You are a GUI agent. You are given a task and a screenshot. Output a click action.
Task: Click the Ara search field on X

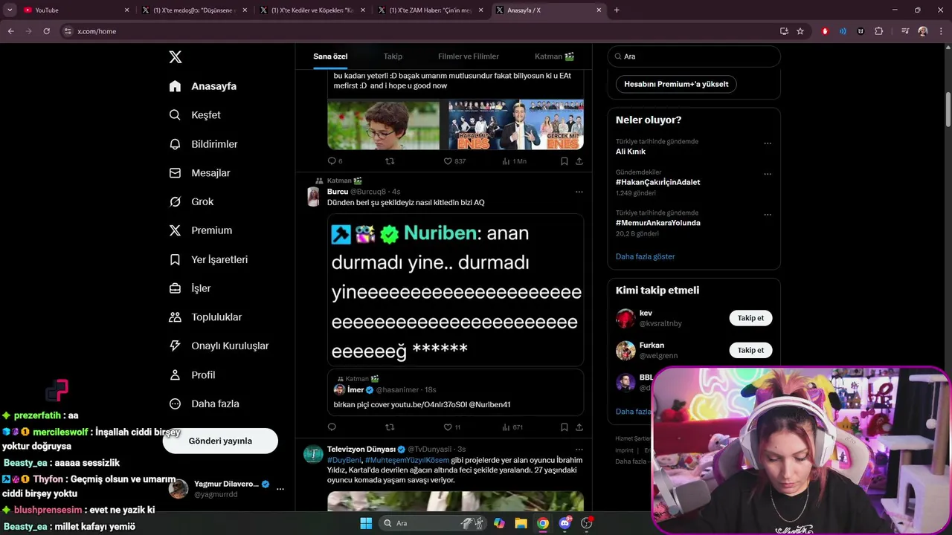(694, 56)
